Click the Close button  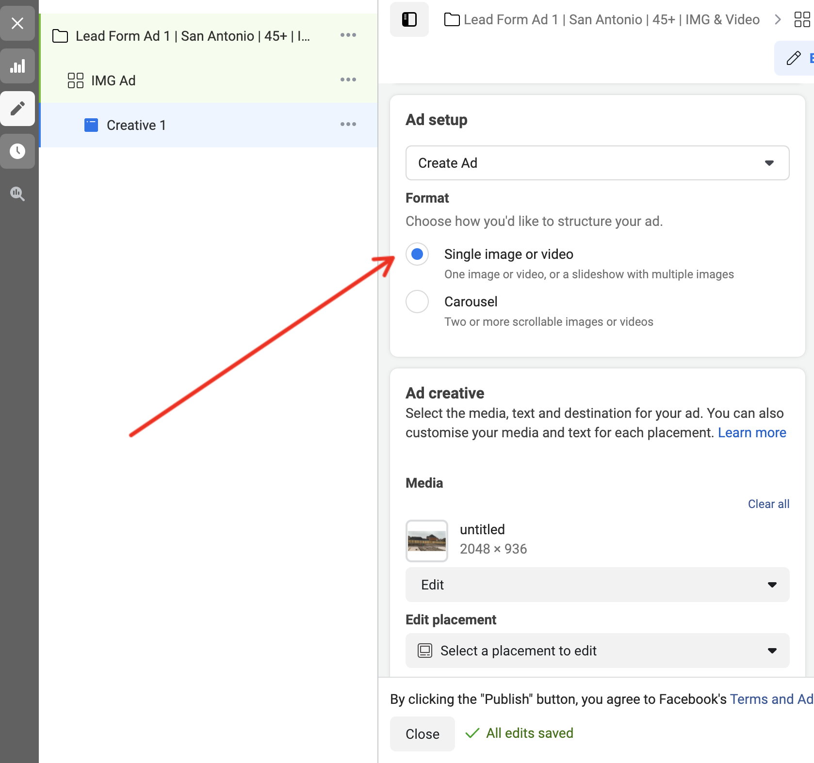(x=423, y=734)
